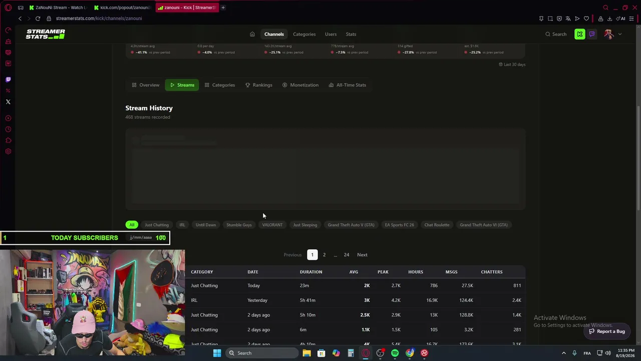The width and height of the screenshot is (641, 361).
Task: Switch platform to Kick
Action: [580, 34]
